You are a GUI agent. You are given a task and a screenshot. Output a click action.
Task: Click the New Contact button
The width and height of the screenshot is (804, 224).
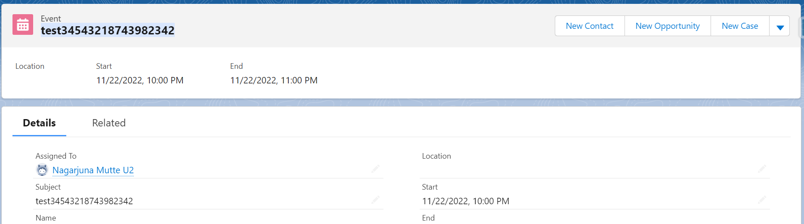pos(589,26)
